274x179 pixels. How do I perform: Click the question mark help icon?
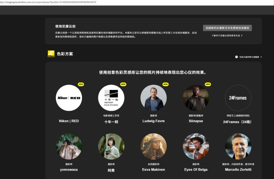tap(236, 57)
